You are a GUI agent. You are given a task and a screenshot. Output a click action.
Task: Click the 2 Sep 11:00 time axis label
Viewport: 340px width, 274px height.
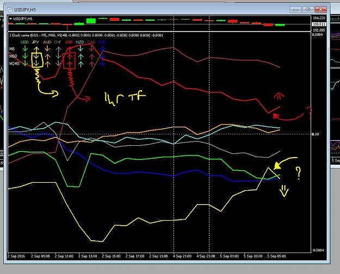(x=64, y=256)
